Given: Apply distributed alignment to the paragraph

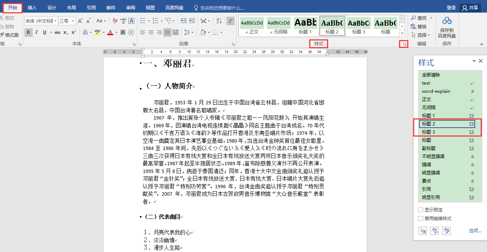Looking at the screenshot, I should click(x=176, y=32).
